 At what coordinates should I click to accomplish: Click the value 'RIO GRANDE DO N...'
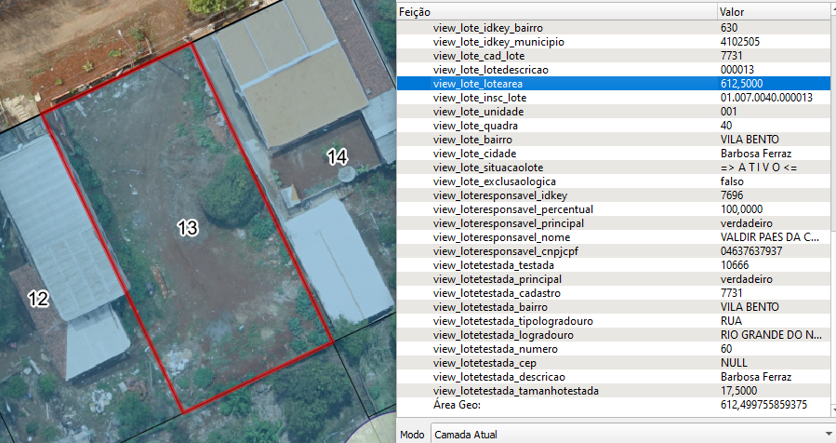(x=771, y=335)
